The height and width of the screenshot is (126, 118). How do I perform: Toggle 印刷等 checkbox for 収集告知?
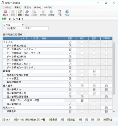click(x=106, y=111)
